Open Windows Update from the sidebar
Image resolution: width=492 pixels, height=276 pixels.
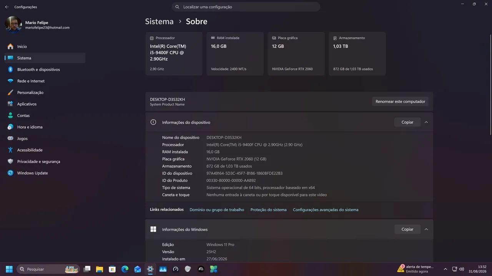45,173
